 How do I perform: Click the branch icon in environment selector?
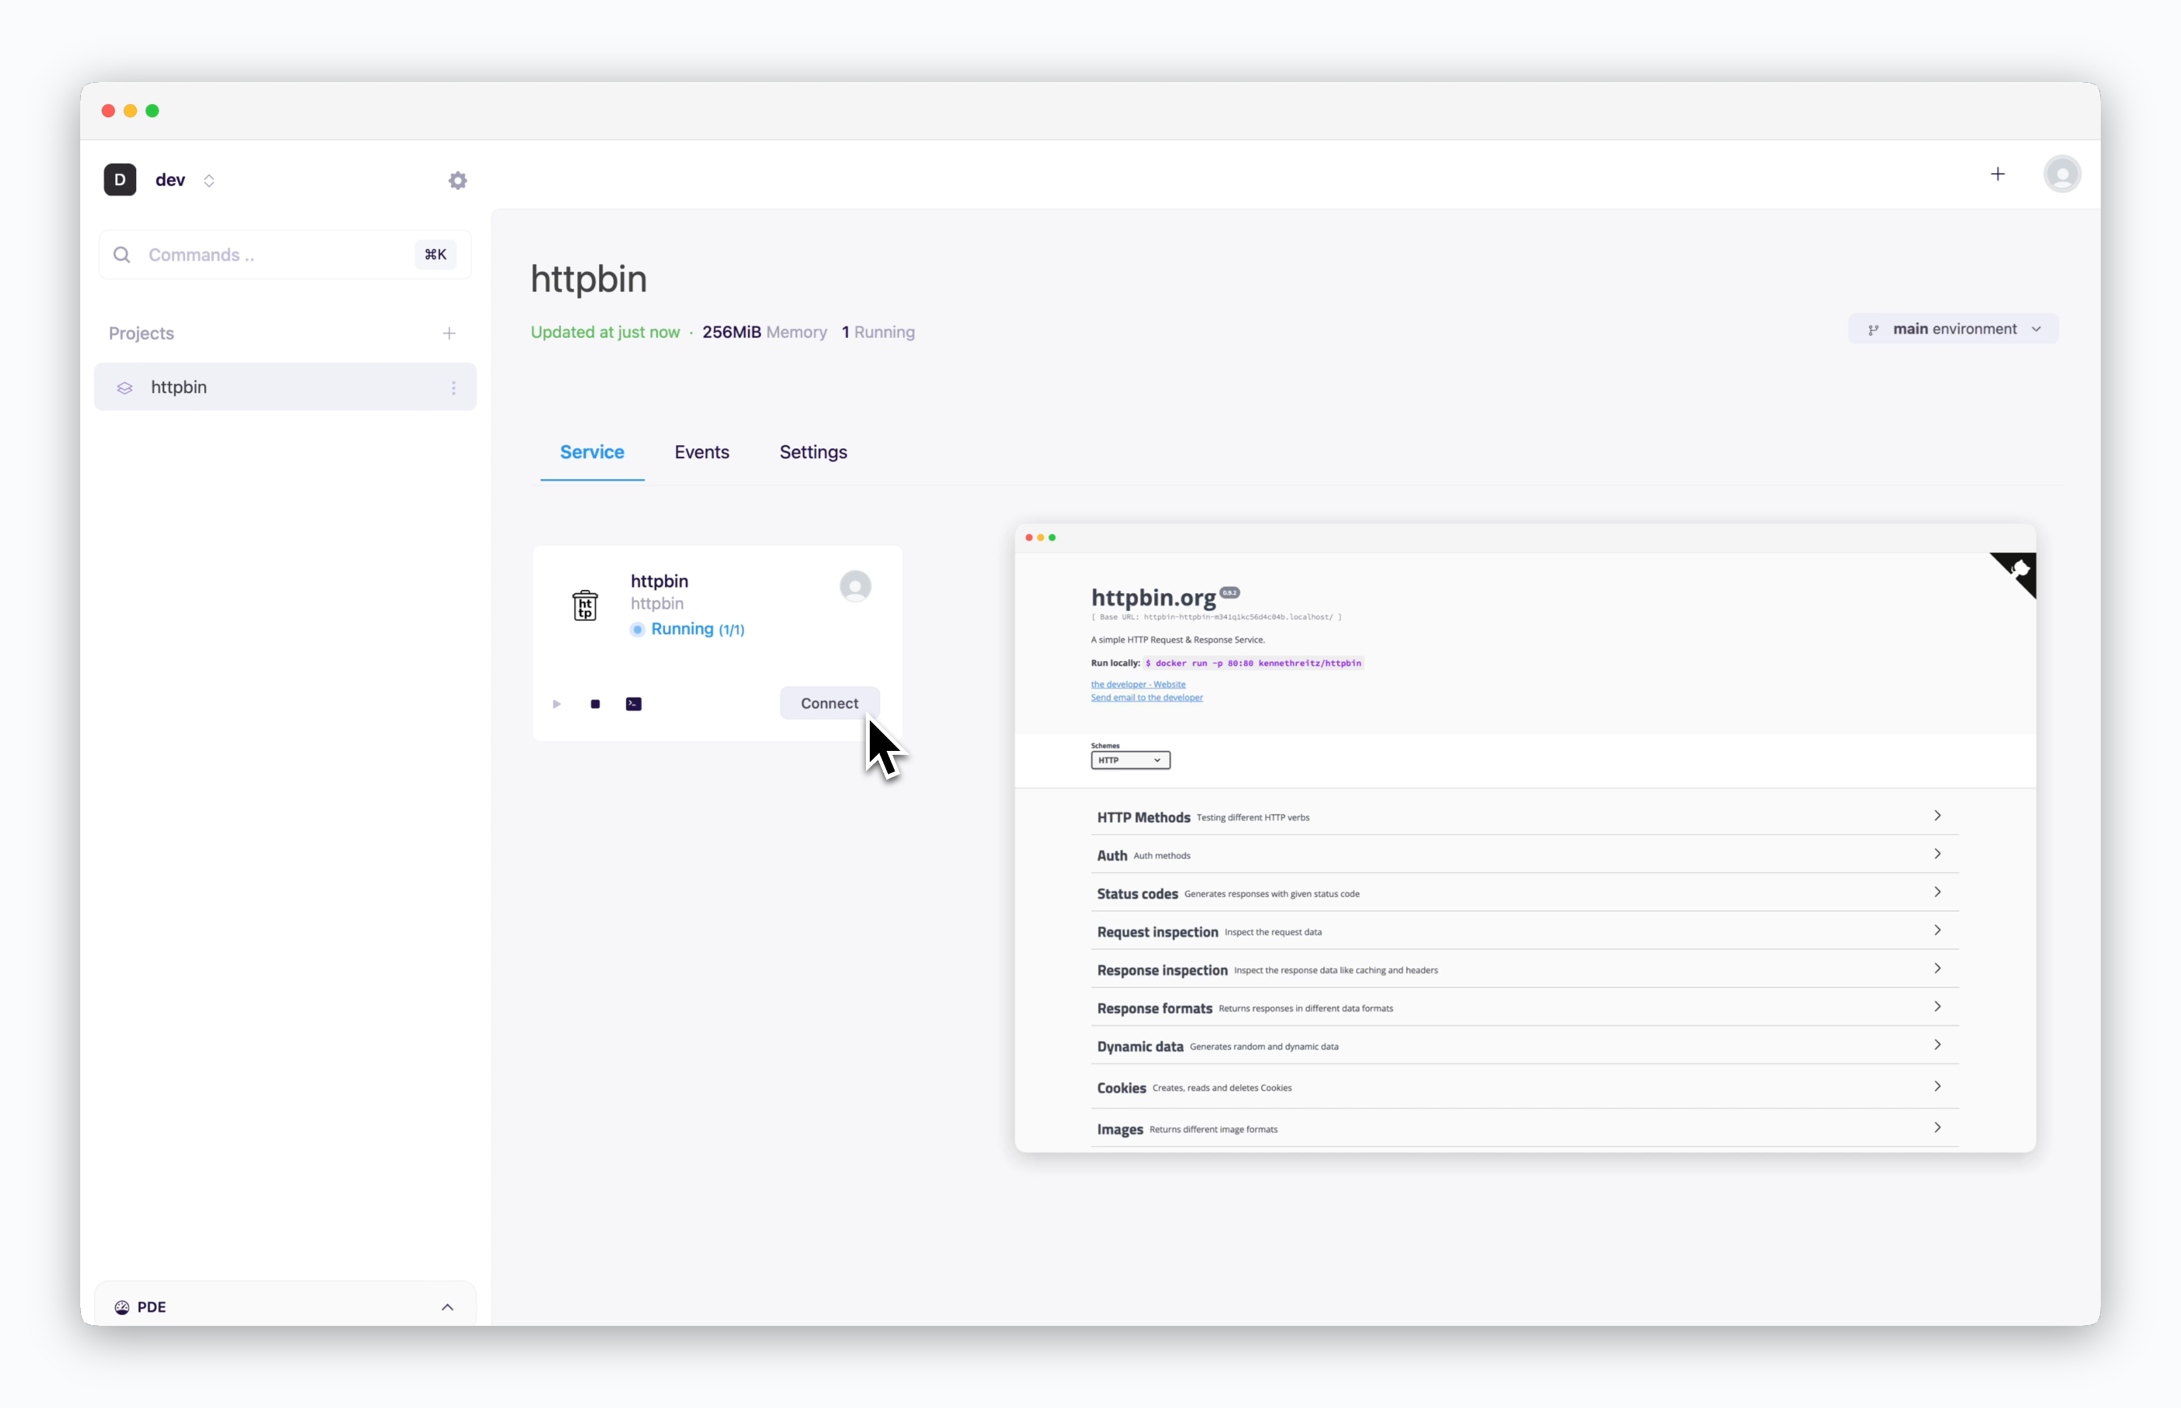(x=1874, y=329)
